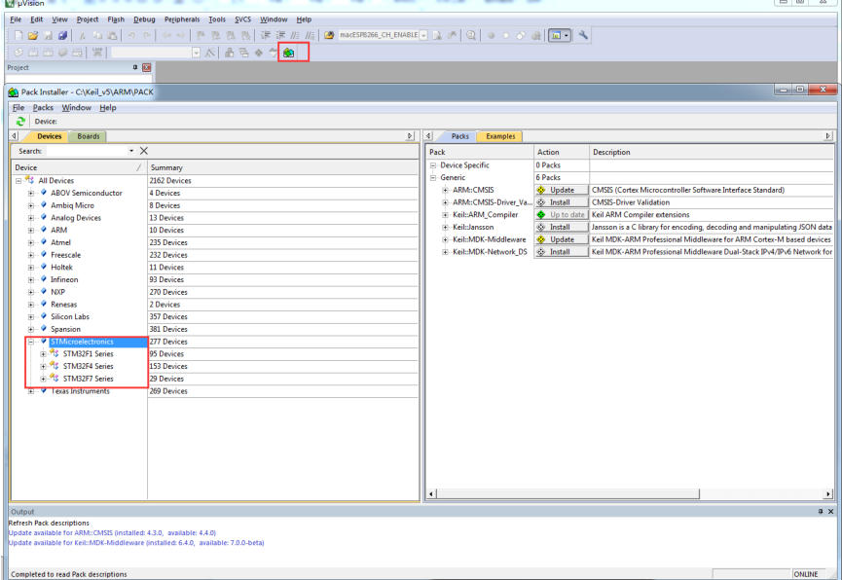This screenshot has height=580, width=842.
Task: Collapse the Generic packs group
Action: (x=433, y=178)
